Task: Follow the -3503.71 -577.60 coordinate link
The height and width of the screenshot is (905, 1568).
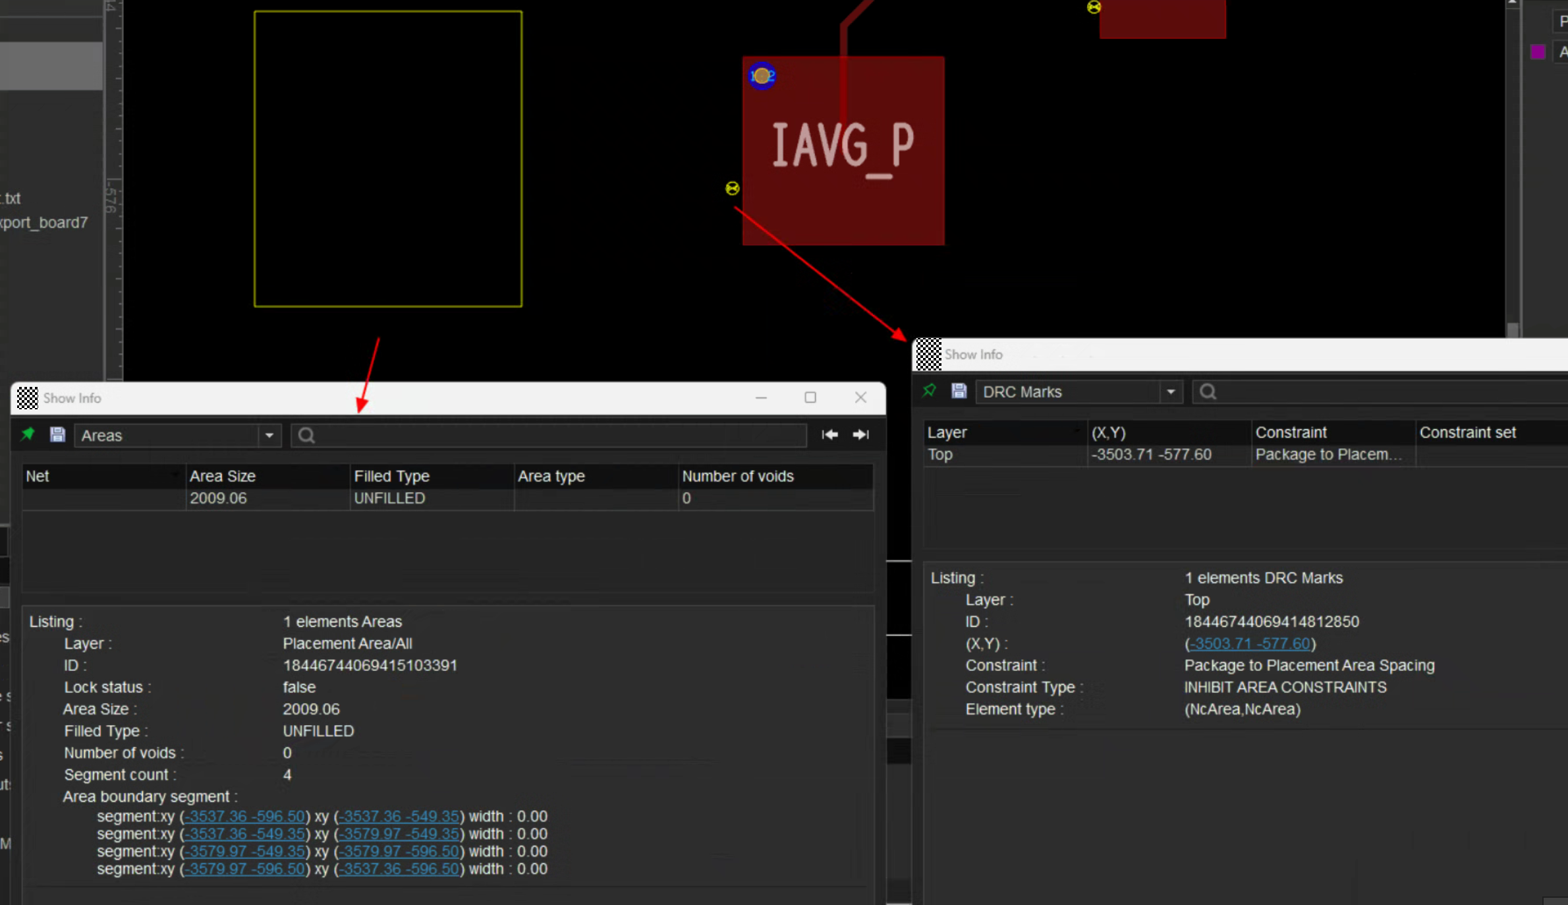Action: click(1250, 644)
